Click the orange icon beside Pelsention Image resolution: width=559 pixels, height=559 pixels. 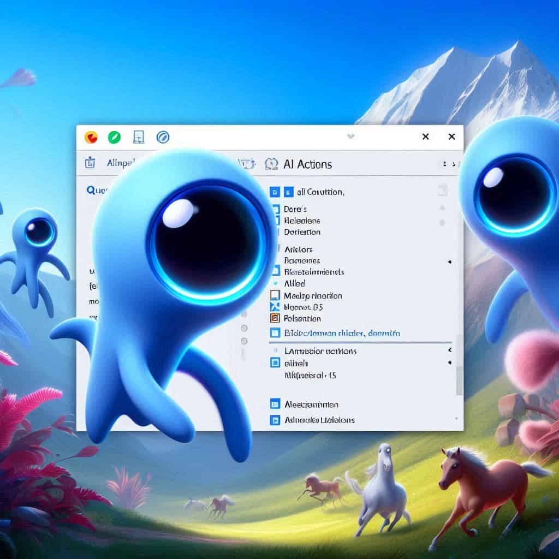(275, 318)
